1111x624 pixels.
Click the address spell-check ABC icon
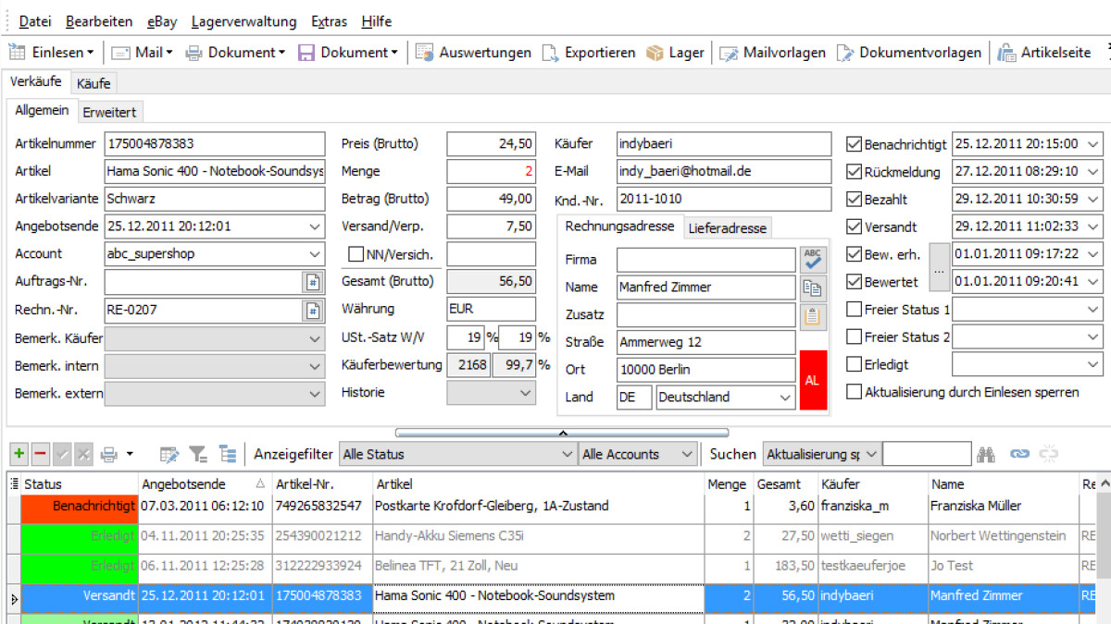point(812,260)
